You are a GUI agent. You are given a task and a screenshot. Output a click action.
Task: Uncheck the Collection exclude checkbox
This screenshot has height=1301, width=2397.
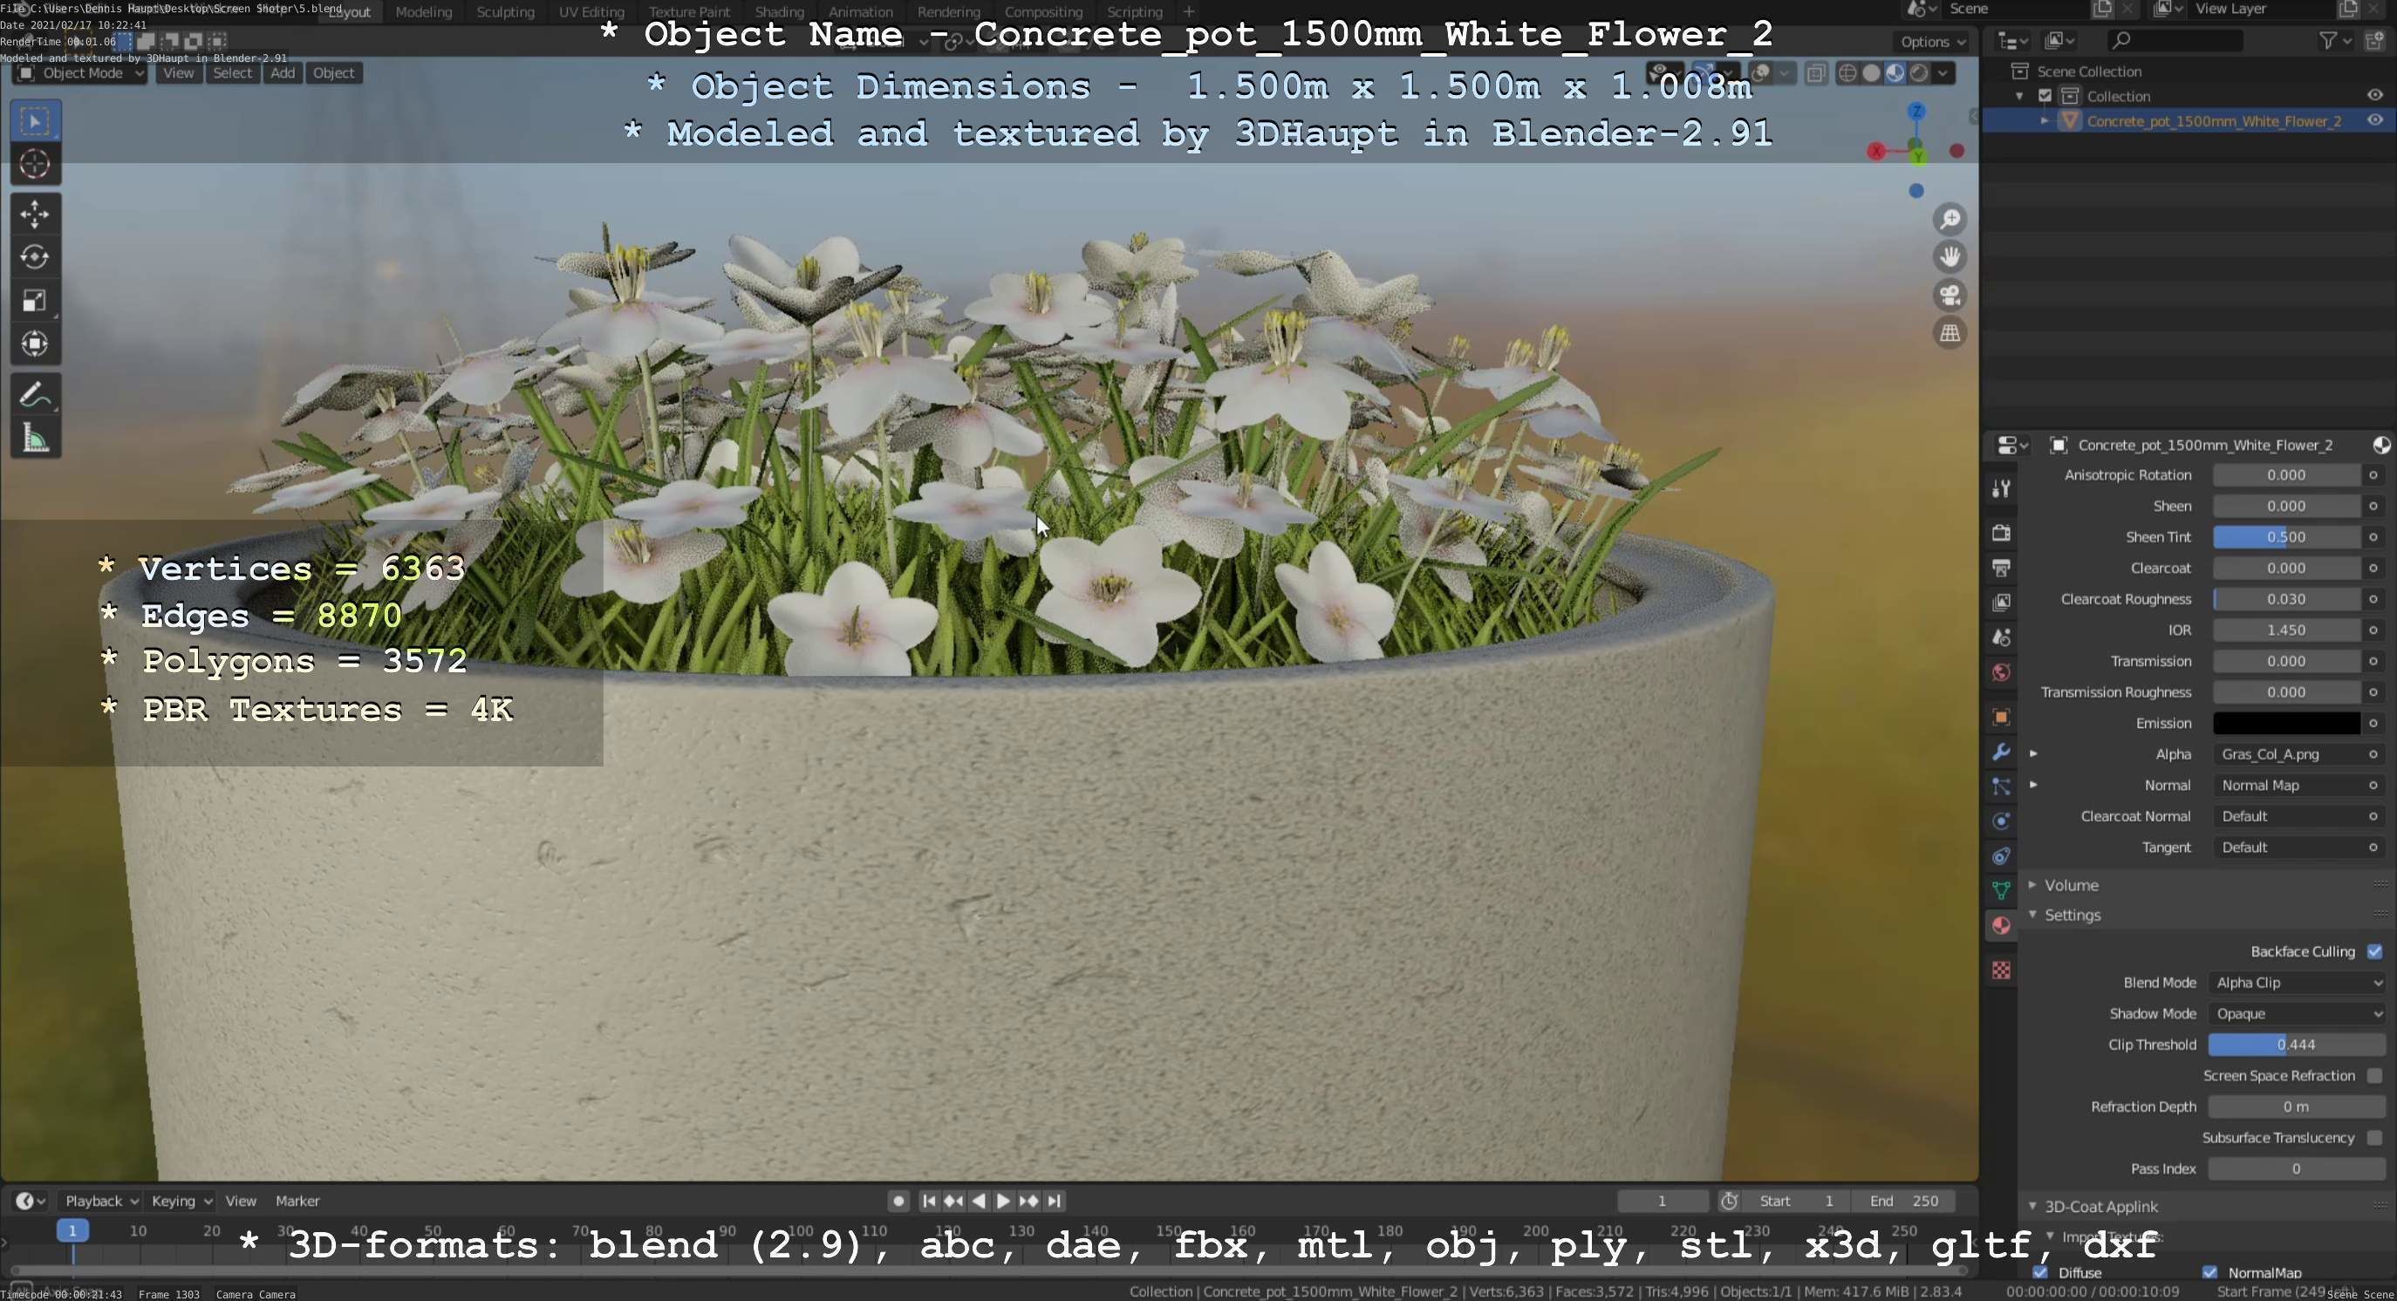(2045, 96)
